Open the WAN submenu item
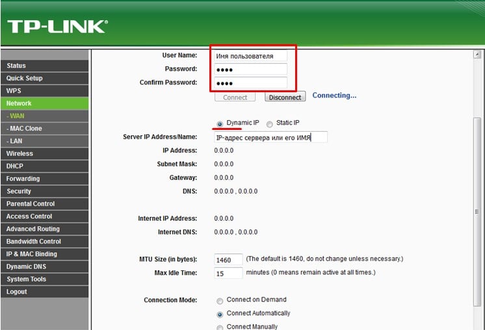The image size is (485, 330). 44,116
